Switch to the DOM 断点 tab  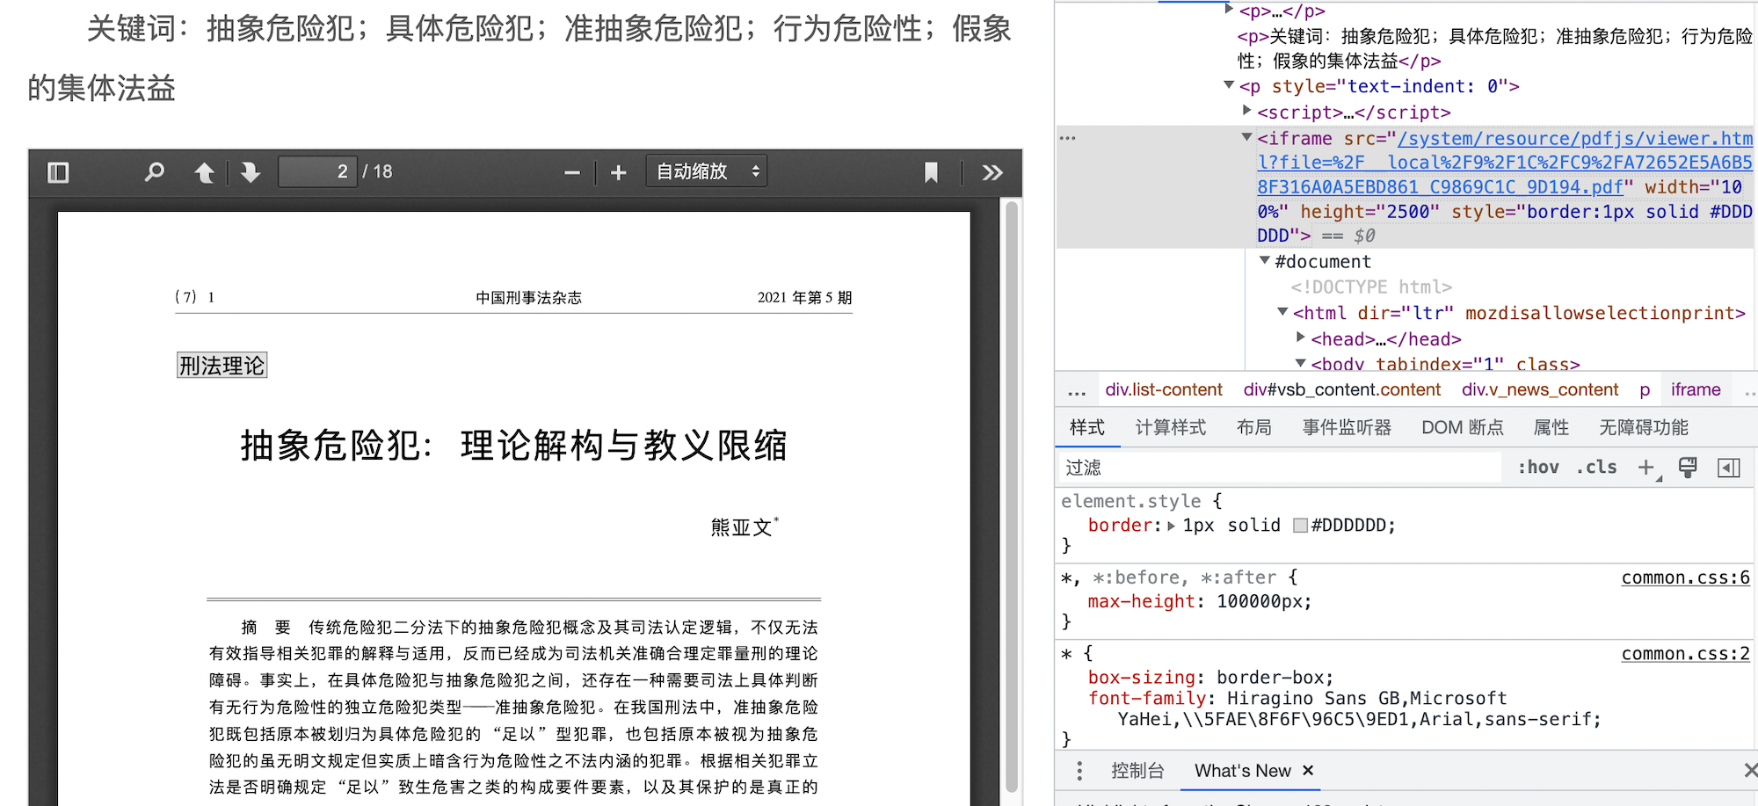pyautogui.click(x=1463, y=427)
